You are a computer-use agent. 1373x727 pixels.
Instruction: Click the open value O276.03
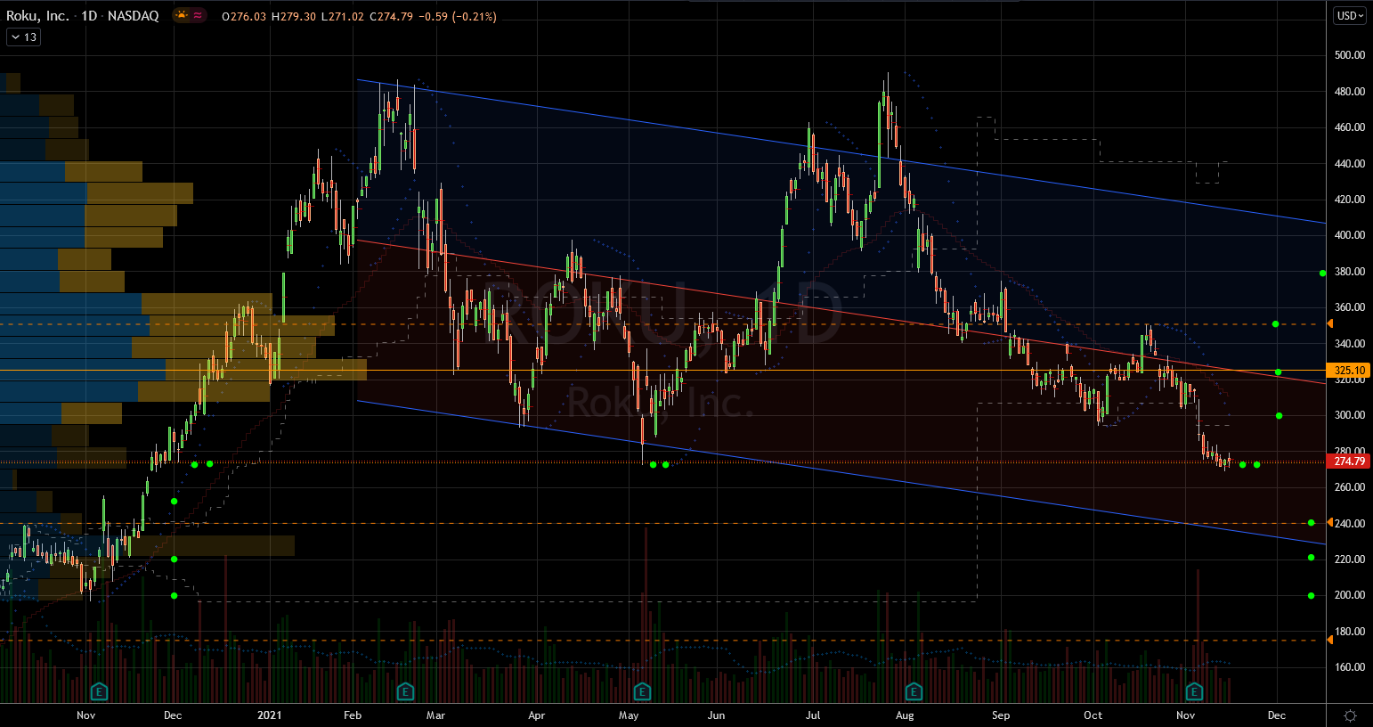coord(244,17)
